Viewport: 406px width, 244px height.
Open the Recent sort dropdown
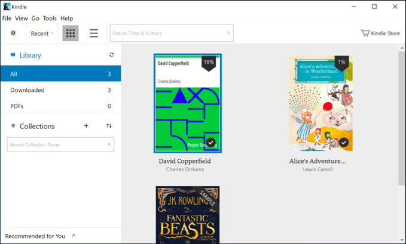(42, 33)
